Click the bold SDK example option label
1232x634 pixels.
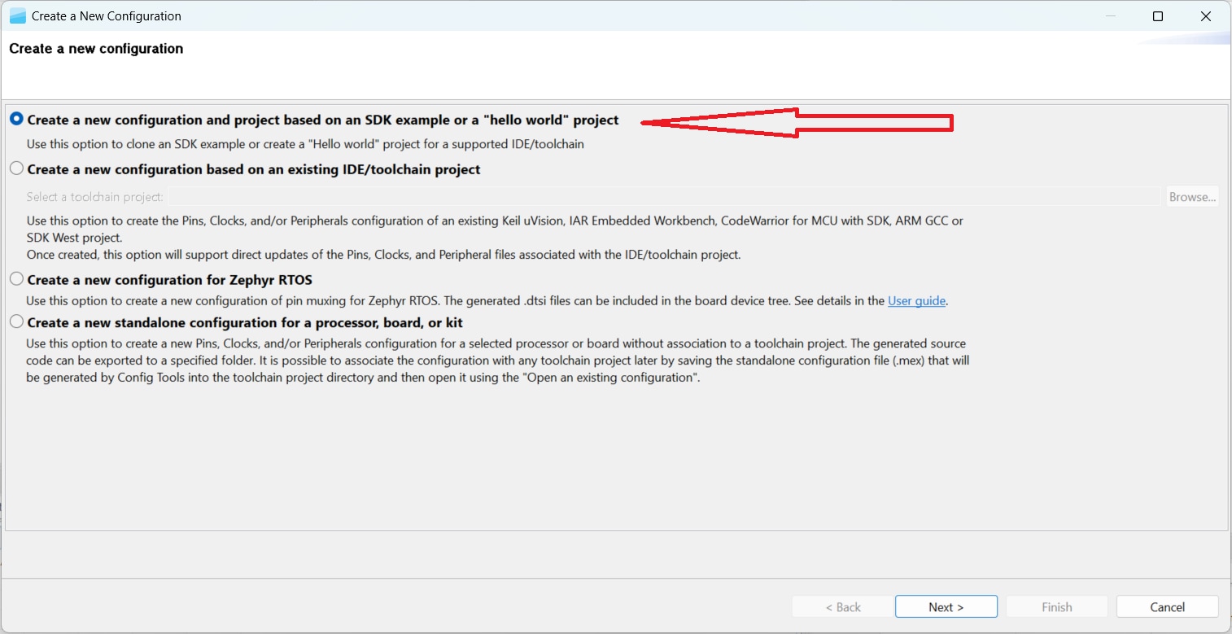(x=322, y=119)
